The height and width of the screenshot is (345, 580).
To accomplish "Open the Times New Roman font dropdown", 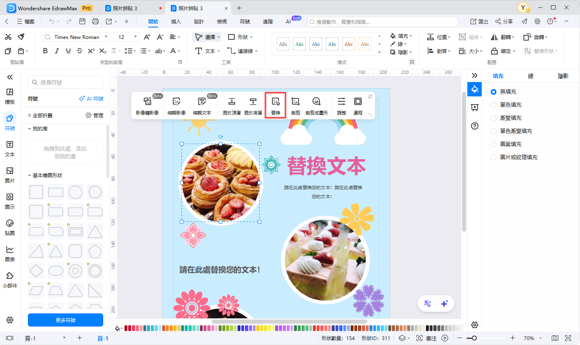I will tap(106, 37).
